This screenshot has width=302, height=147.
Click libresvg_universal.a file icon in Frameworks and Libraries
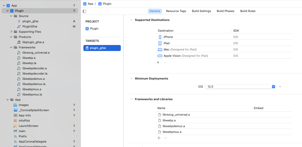point(159,115)
